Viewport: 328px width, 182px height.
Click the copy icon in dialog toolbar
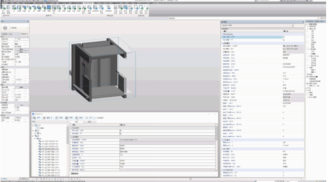(56, 118)
